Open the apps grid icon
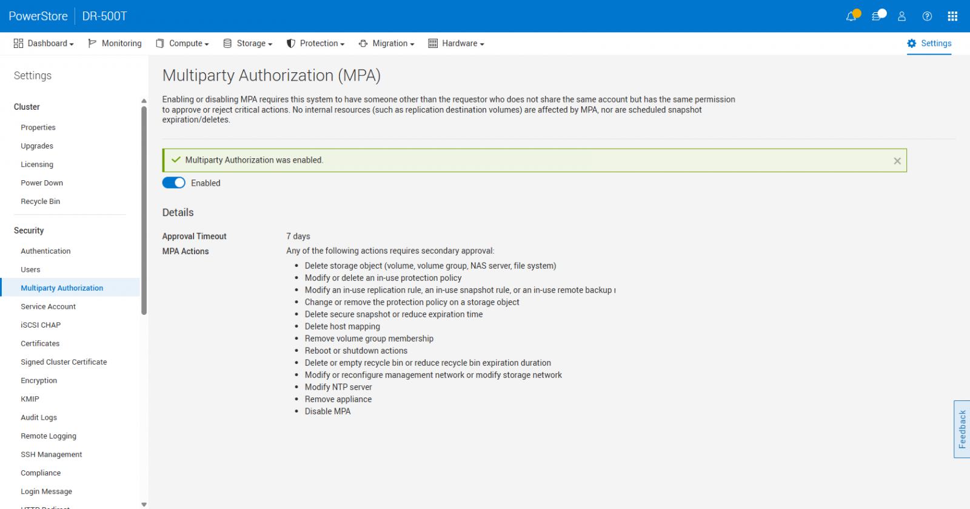Viewport: 970px width, 509px height. pos(952,16)
